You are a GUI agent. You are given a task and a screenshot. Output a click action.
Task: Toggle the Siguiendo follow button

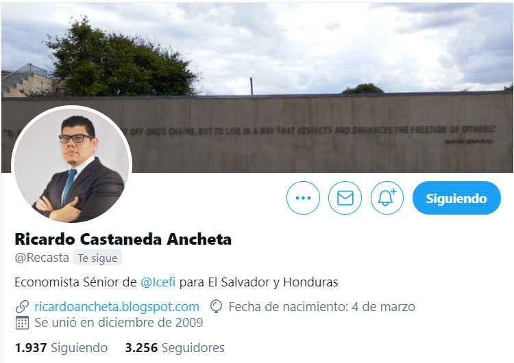[x=456, y=198]
